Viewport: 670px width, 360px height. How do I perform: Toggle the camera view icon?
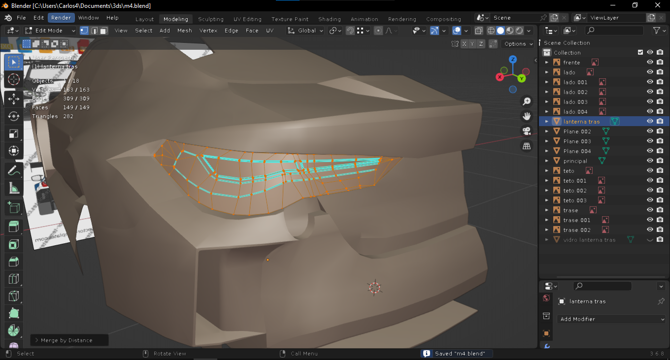pos(527,131)
